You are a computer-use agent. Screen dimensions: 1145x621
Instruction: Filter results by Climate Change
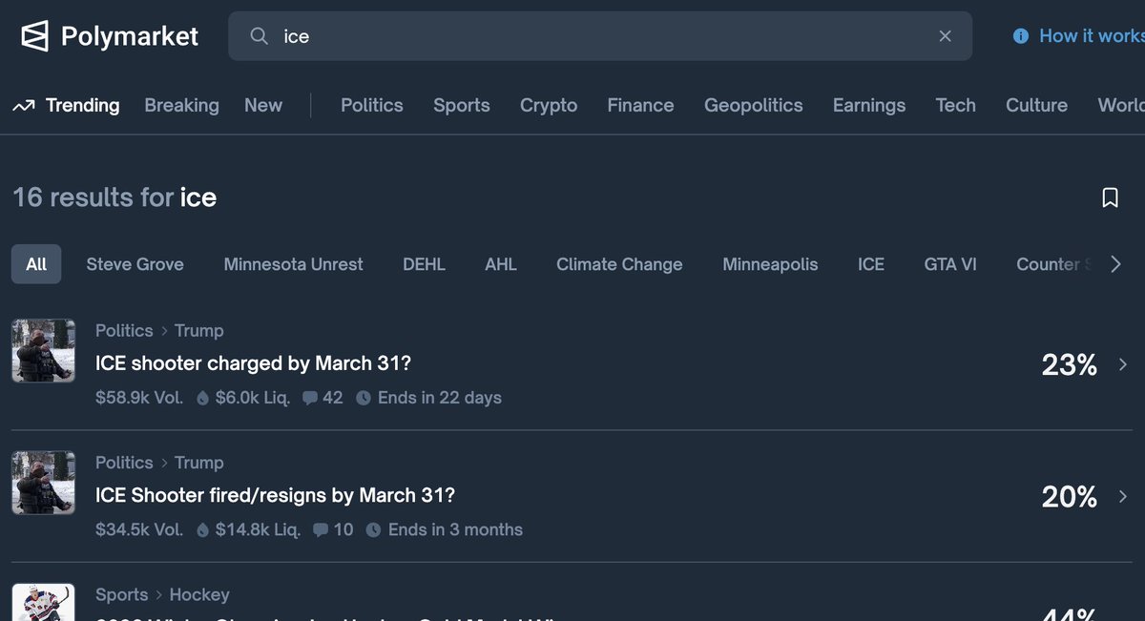619,264
